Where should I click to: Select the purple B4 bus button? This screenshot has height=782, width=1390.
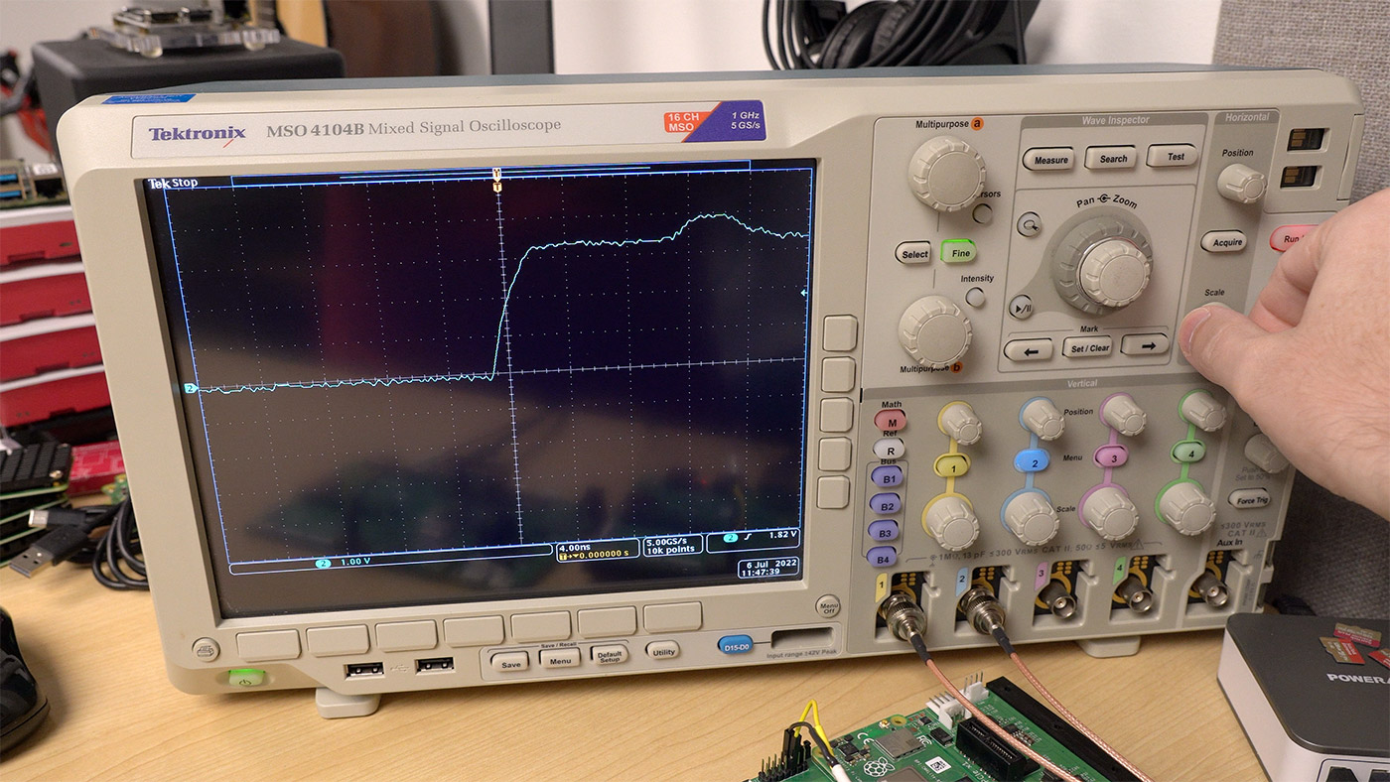(x=881, y=559)
